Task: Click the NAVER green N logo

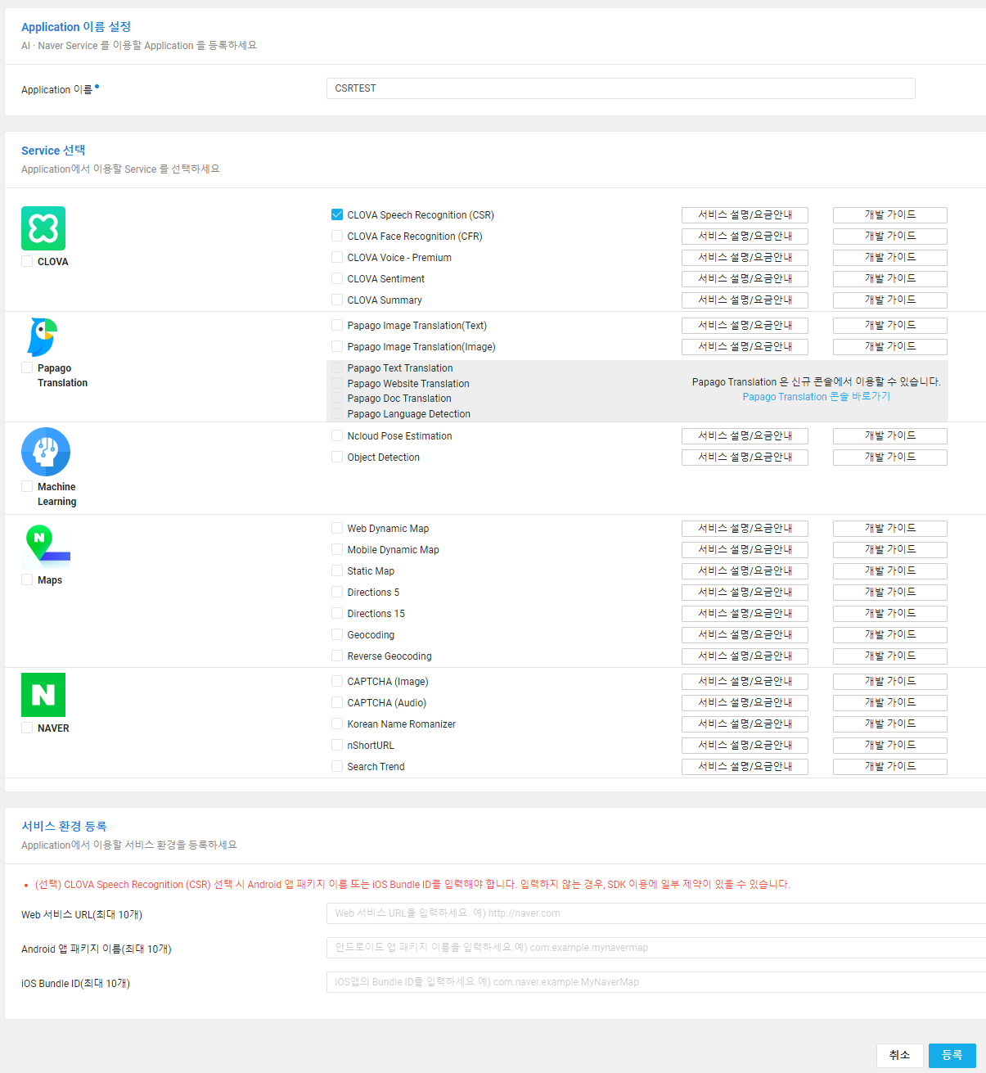Action: tap(43, 695)
